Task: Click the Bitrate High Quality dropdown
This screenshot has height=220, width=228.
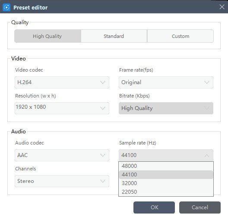Action: (166, 108)
